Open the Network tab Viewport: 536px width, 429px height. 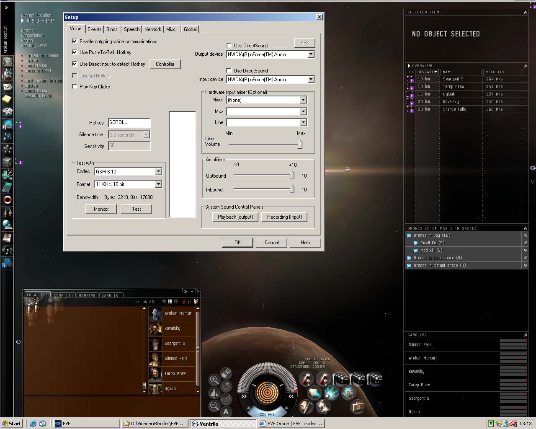click(x=152, y=29)
